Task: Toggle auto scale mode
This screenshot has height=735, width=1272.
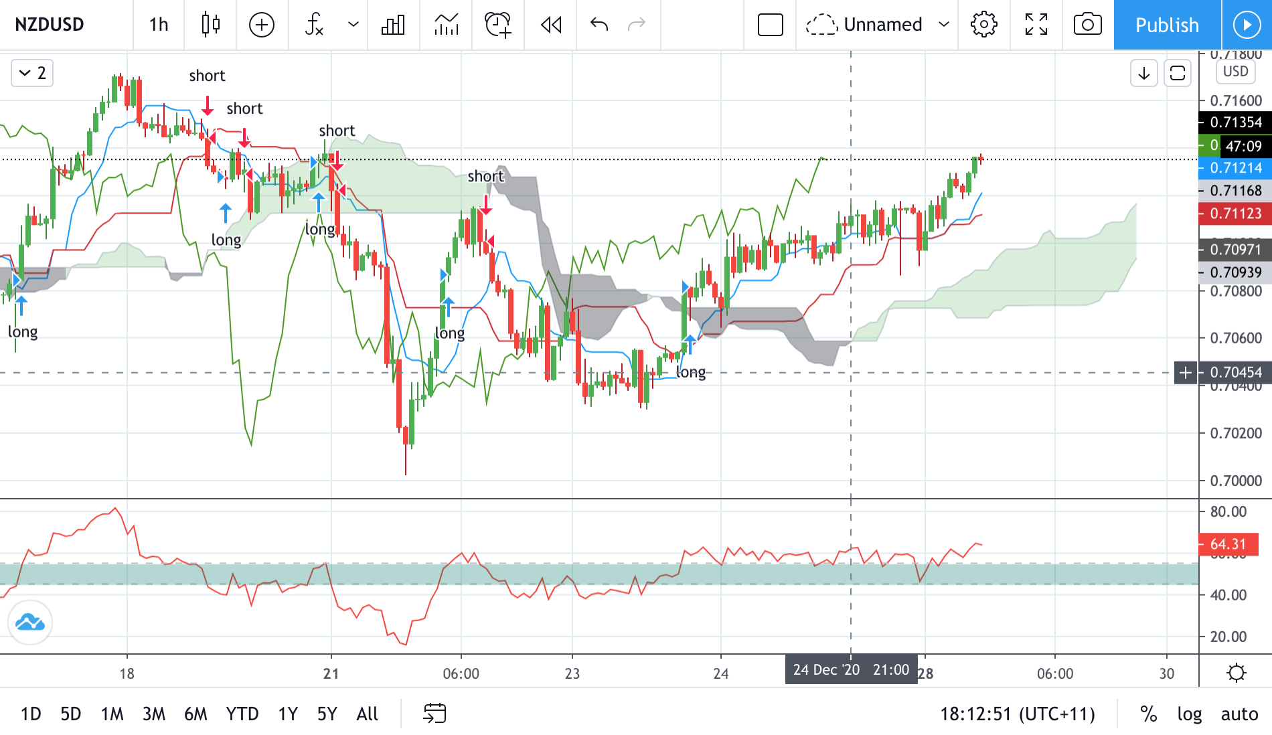Action: [x=1240, y=714]
